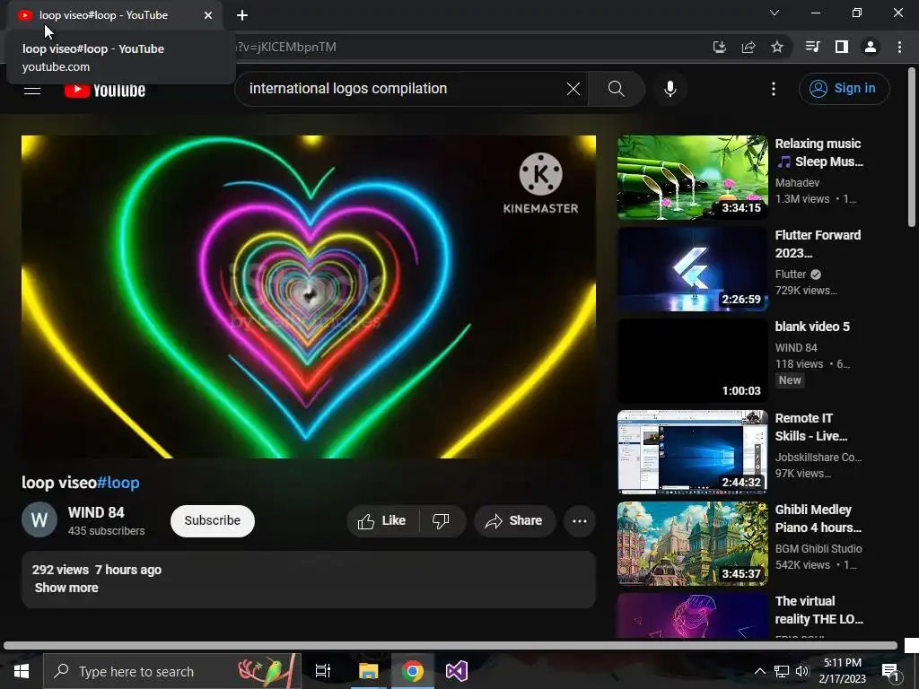Expand description with Show more
This screenshot has height=689, width=919.
click(66, 588)
